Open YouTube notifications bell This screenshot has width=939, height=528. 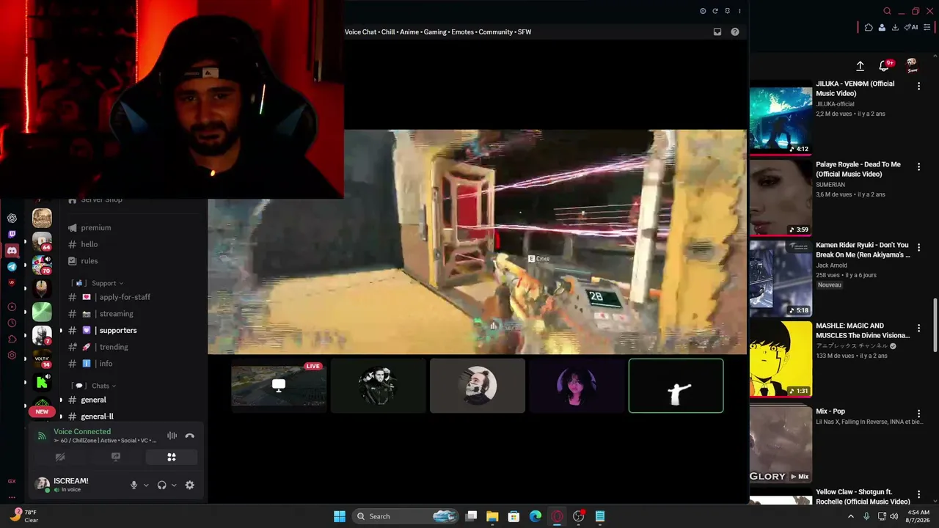(x=885, y=66)
